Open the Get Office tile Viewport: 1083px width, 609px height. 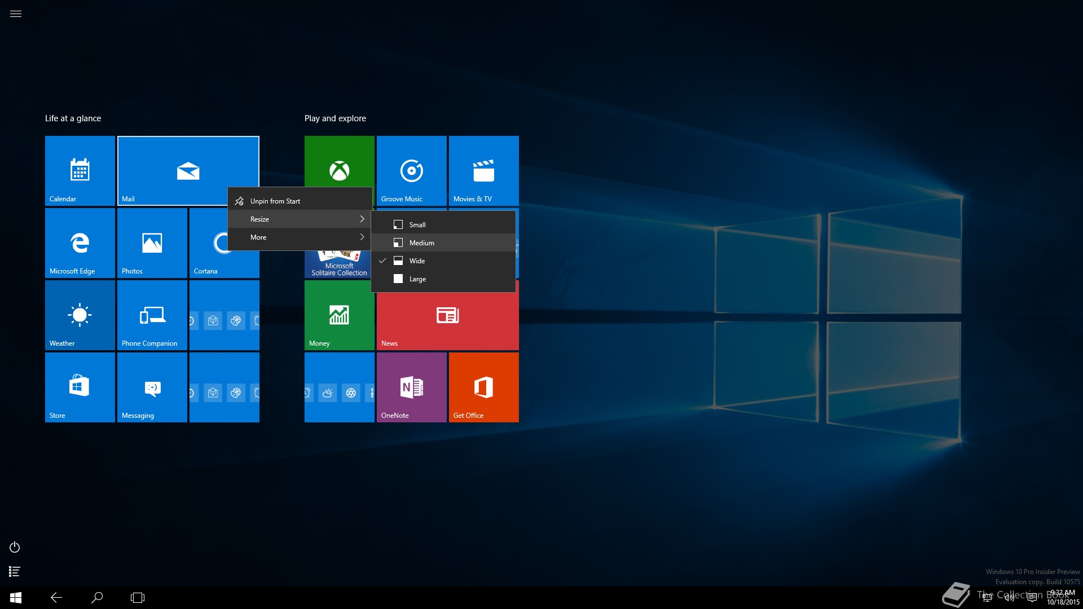click(x=484, y=387)
